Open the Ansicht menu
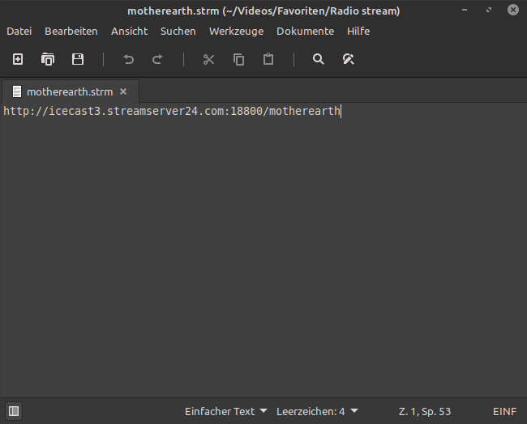This screenshot has height=424, width=527. 130,32
